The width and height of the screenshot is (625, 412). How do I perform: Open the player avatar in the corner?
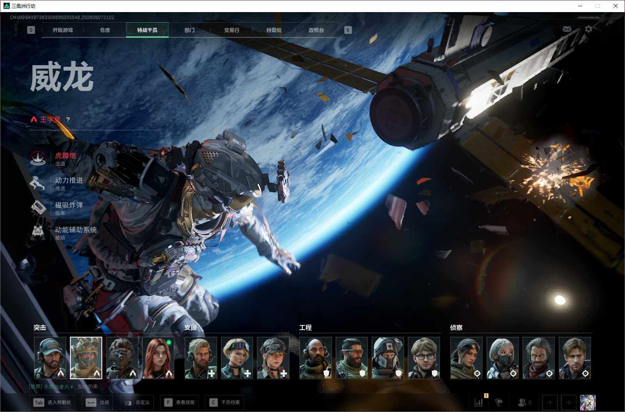coord(588,402)
